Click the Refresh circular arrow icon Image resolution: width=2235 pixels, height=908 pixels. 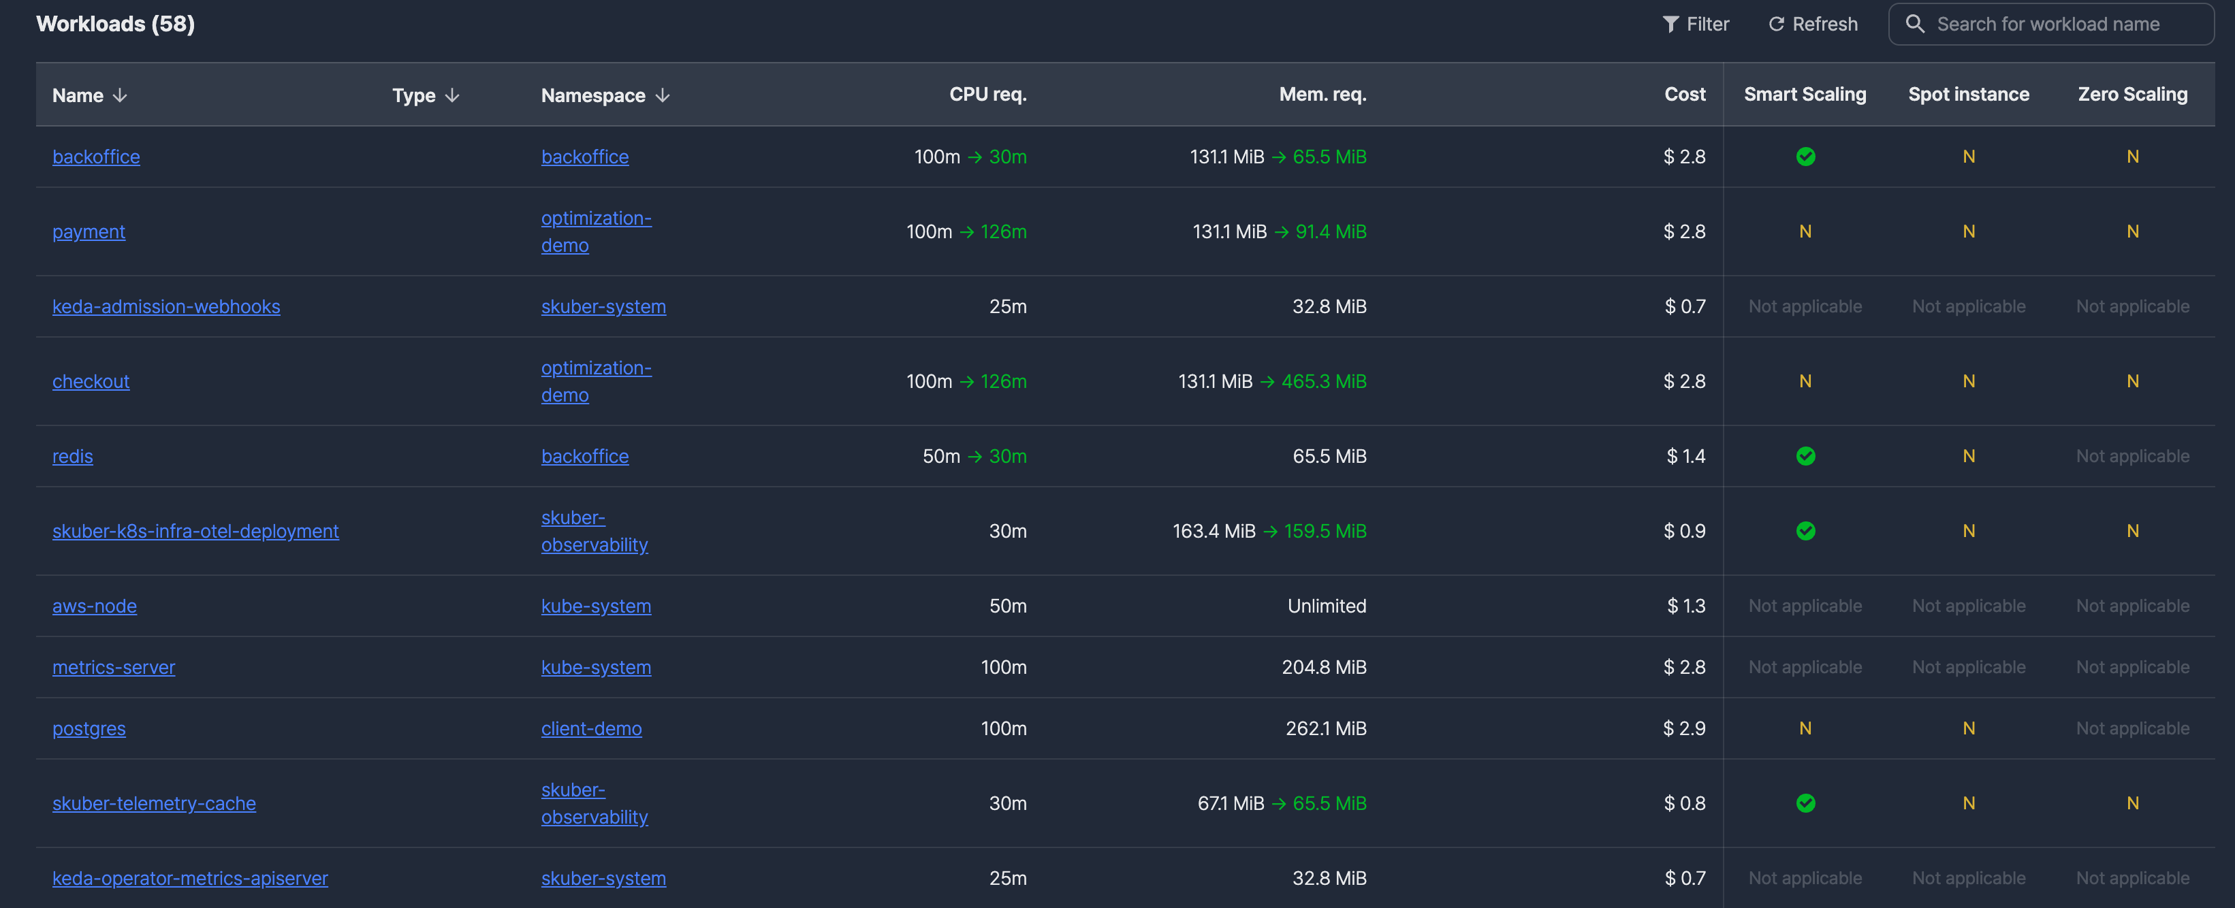(x=1776, y=25)
